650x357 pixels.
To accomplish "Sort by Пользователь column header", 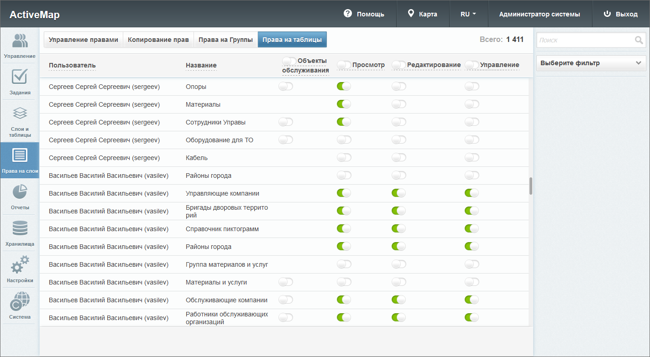I will pos(72,65).
